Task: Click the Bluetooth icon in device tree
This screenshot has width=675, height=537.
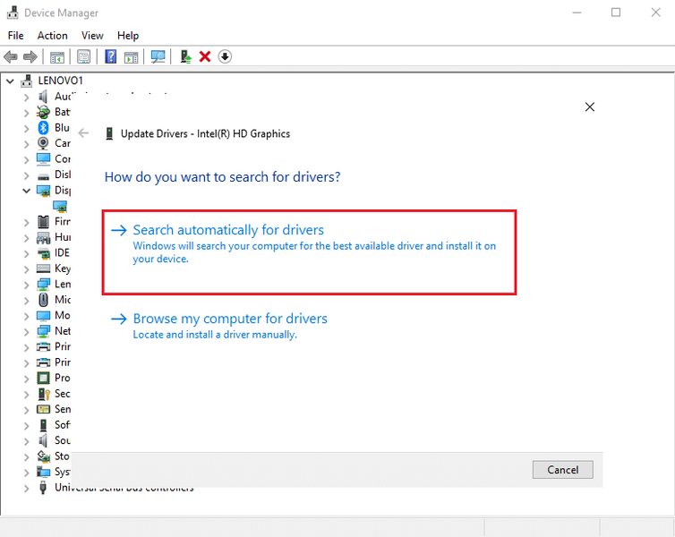Action: tap(43, 128)
